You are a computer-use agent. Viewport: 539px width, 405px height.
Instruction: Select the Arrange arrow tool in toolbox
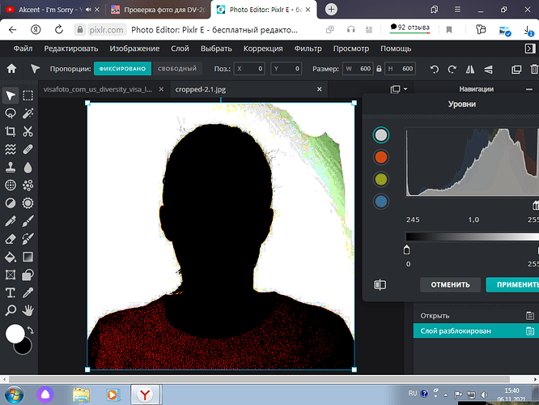tap(11, 96)
